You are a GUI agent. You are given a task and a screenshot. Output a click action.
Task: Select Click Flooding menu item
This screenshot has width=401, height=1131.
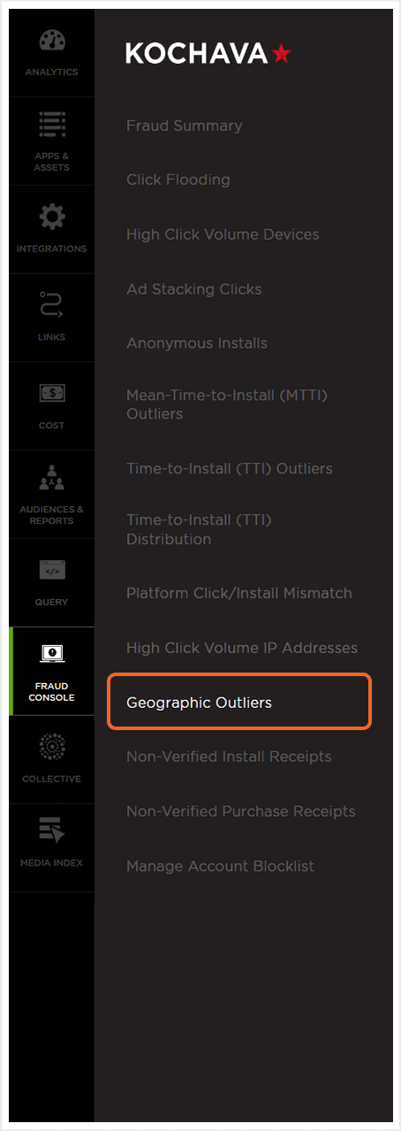(x=178, y=180)
